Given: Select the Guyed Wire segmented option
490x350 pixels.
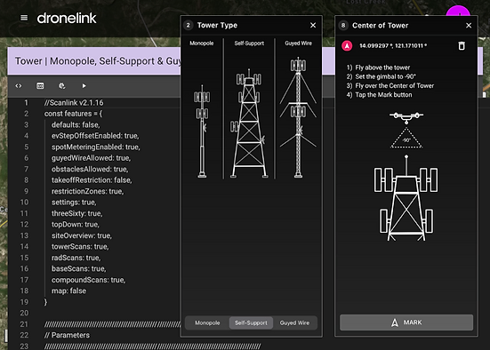Looking at the screenshot, I should coord(294,322).
